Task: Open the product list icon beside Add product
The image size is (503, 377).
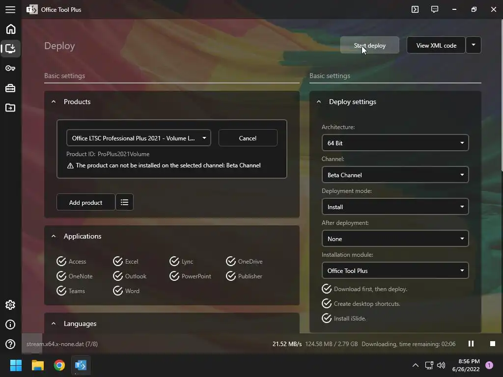Action: 124,202
